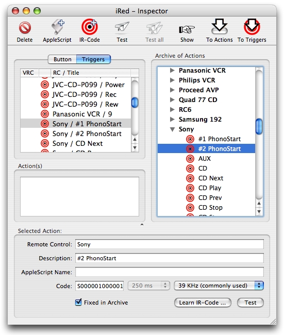284x335 pixels.
Task: Add a new IR-Code action
Action: point(90,27)
